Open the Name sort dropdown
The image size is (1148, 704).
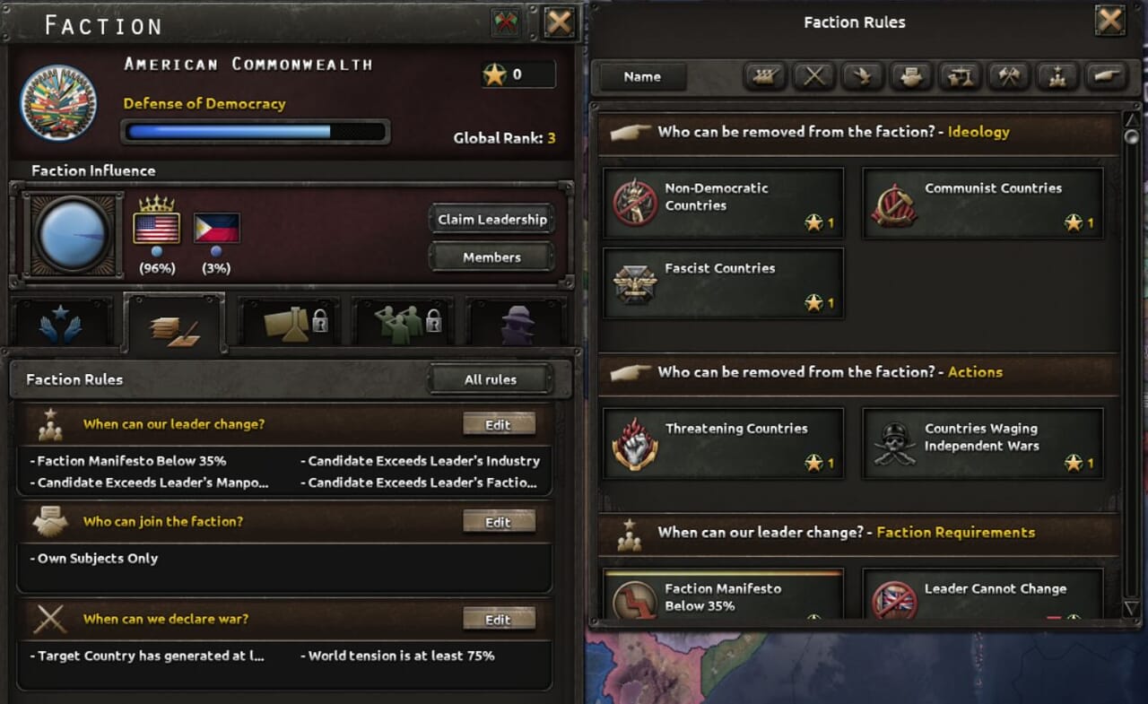pos(642,77)
